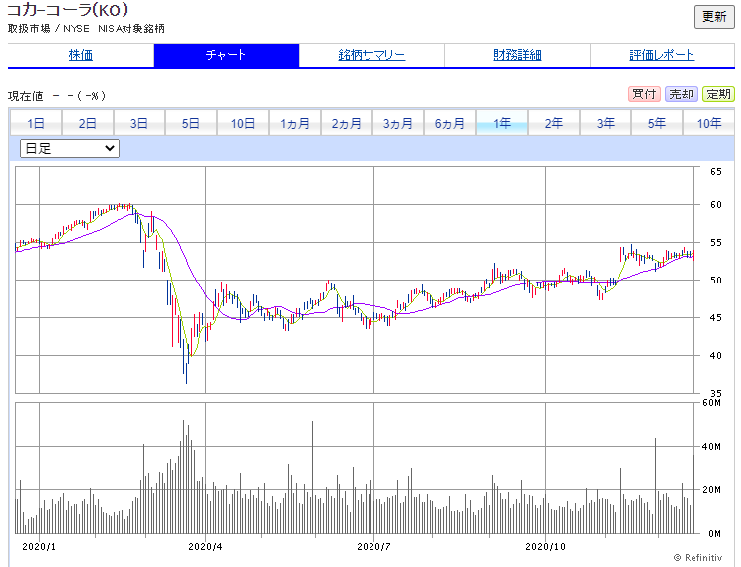The height and width of the screenshot is (567, 741).
Task: Click the 60 price axis label
Action: (715, 205)
